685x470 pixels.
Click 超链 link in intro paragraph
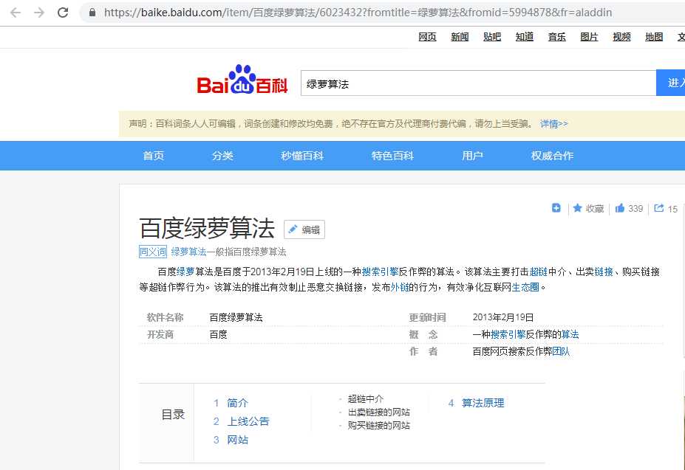tap(538, 272)
